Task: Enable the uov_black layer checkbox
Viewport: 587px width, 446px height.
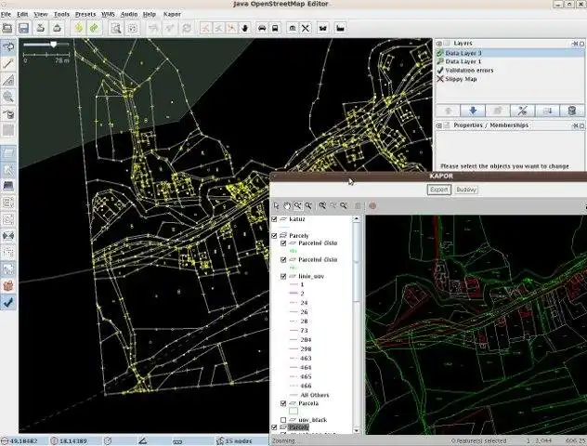Action: point(283,420)
